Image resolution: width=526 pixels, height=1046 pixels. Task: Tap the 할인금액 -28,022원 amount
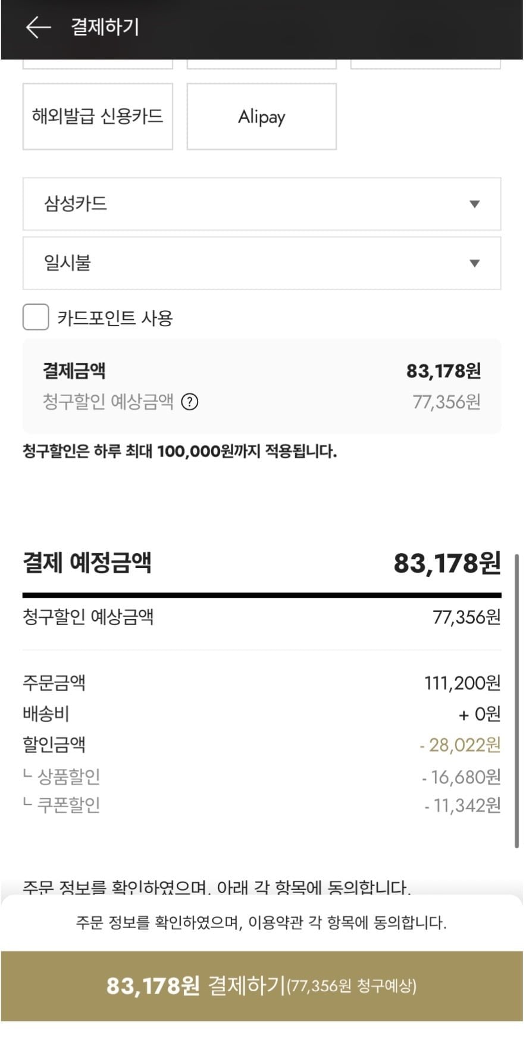coord(460,745)
